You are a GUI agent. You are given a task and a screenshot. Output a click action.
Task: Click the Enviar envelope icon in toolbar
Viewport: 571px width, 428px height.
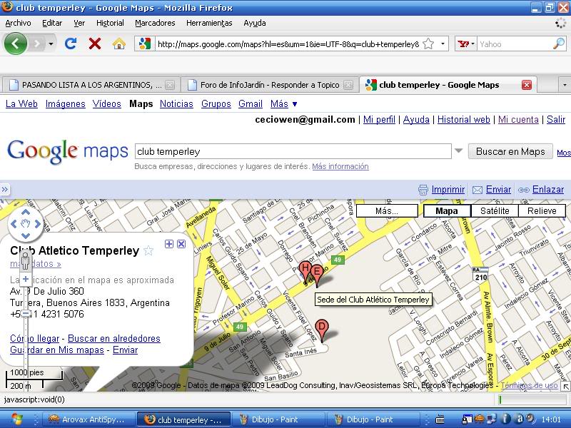[x=477, y=190]
